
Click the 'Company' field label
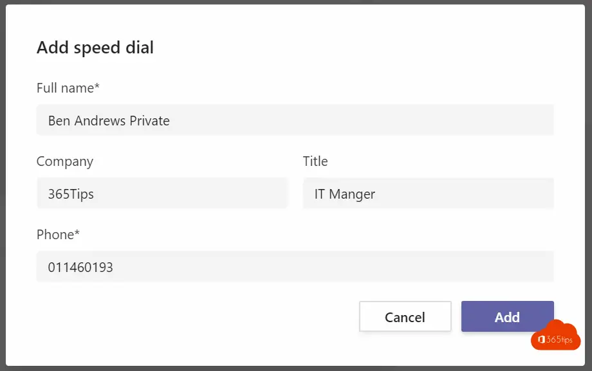click(x=65, y=161)
